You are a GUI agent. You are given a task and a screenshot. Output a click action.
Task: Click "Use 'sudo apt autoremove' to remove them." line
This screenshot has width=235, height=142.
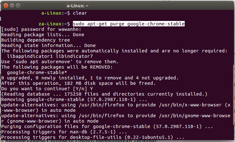(60, 62)
